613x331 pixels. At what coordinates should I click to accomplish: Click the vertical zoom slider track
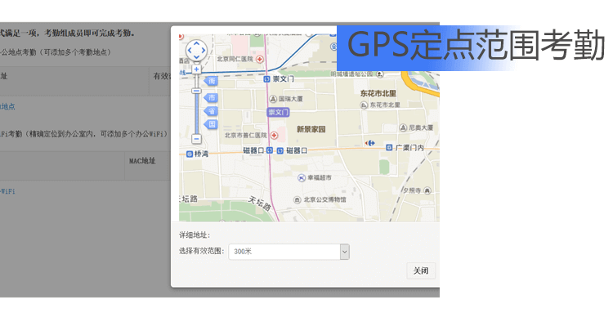coord(196,114)
